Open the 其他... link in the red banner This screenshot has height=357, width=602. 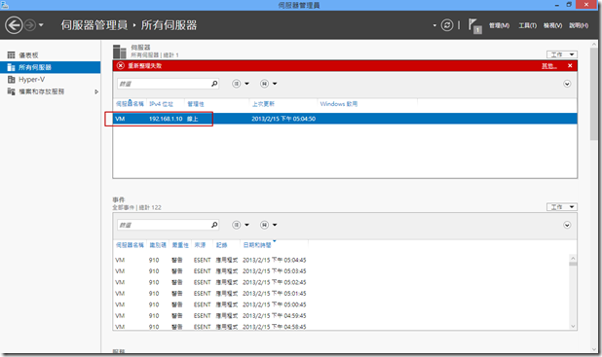[x=549, y=66]
